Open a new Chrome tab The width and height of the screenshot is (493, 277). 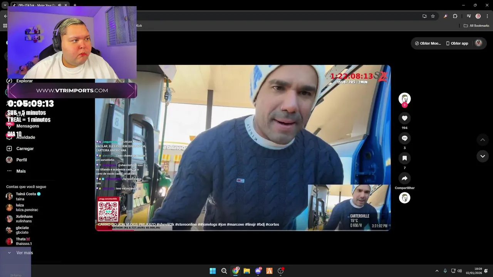[75, 5]
